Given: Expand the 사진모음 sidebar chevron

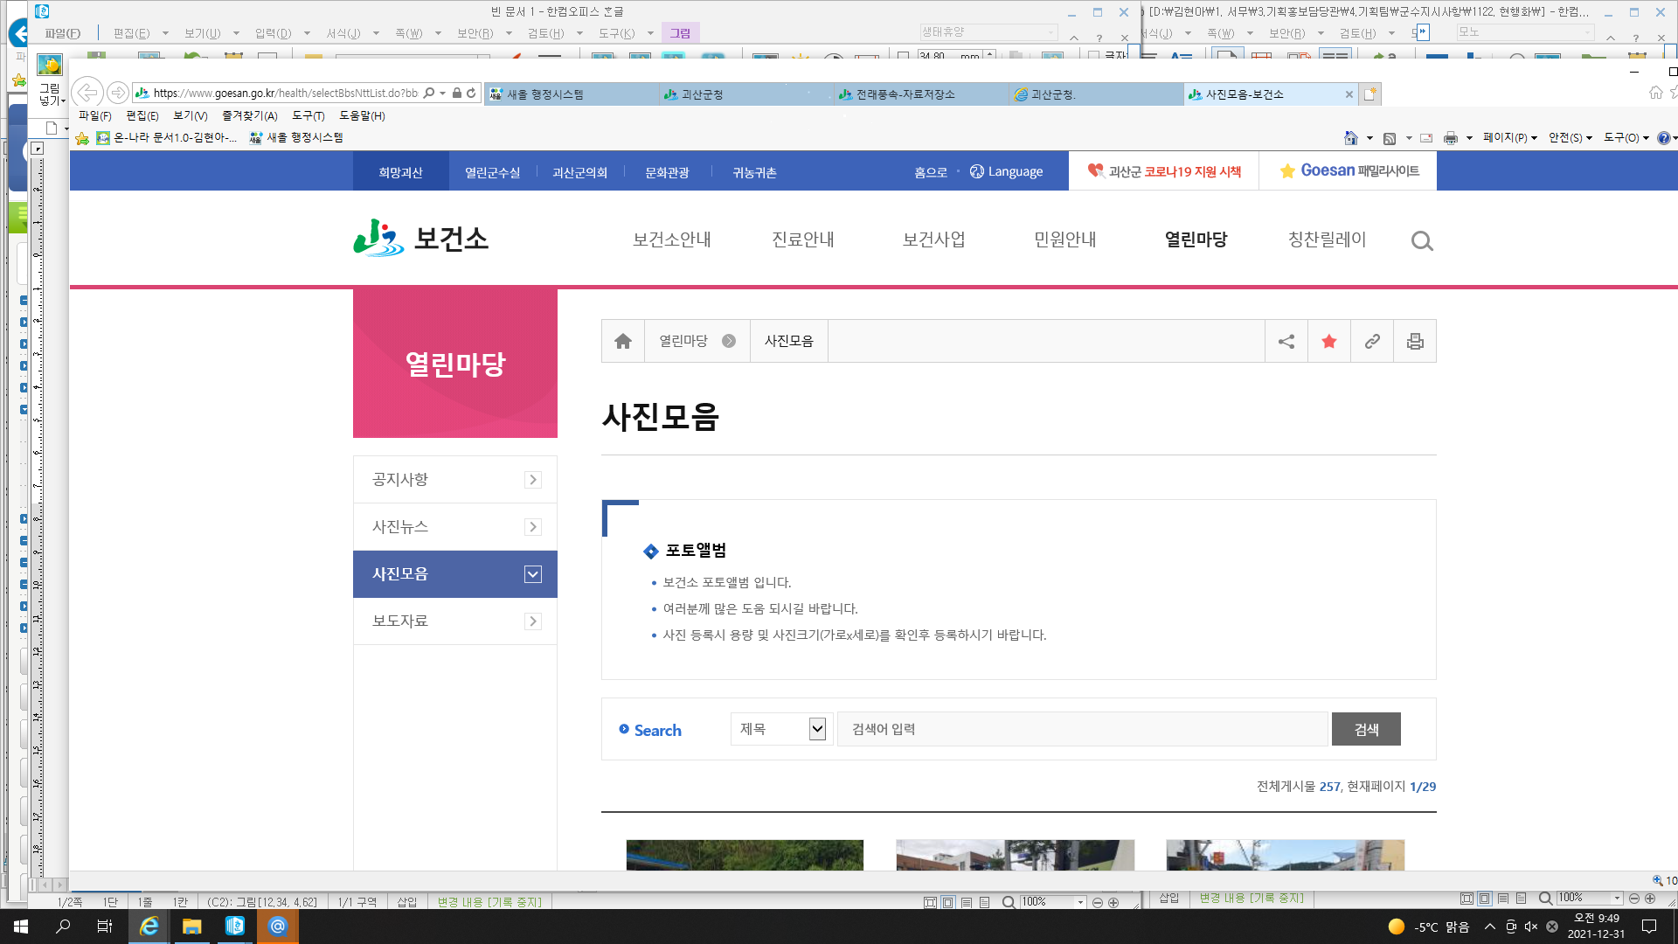Looking at the screenshot, I should point(533,574).
